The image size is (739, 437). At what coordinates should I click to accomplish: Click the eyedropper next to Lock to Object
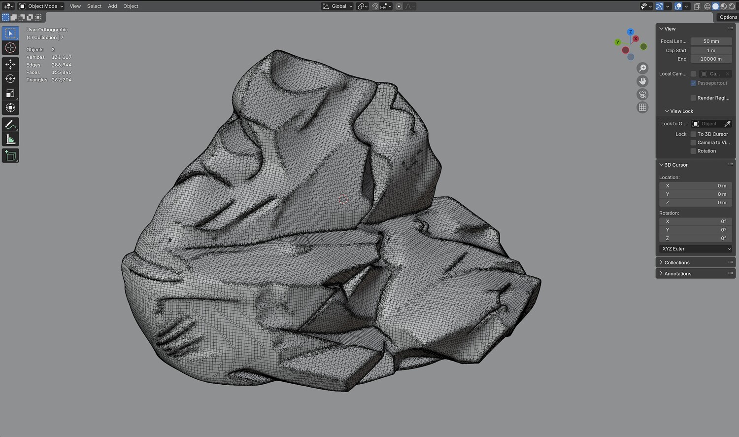click(x=728, y=124)
